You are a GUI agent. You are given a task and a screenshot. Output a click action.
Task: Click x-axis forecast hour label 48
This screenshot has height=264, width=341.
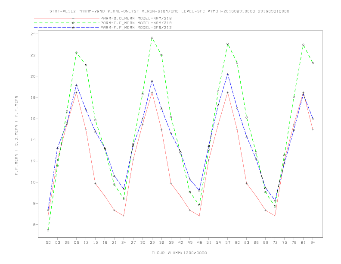coord(199,242)
